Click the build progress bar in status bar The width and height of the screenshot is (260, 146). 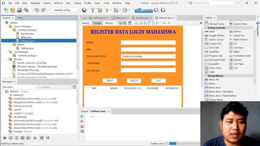tap(182, 144)
